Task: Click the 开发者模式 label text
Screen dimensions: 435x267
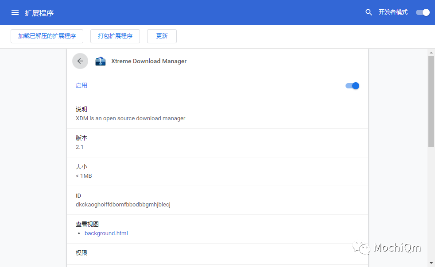Action: click(x=393, y=12)
